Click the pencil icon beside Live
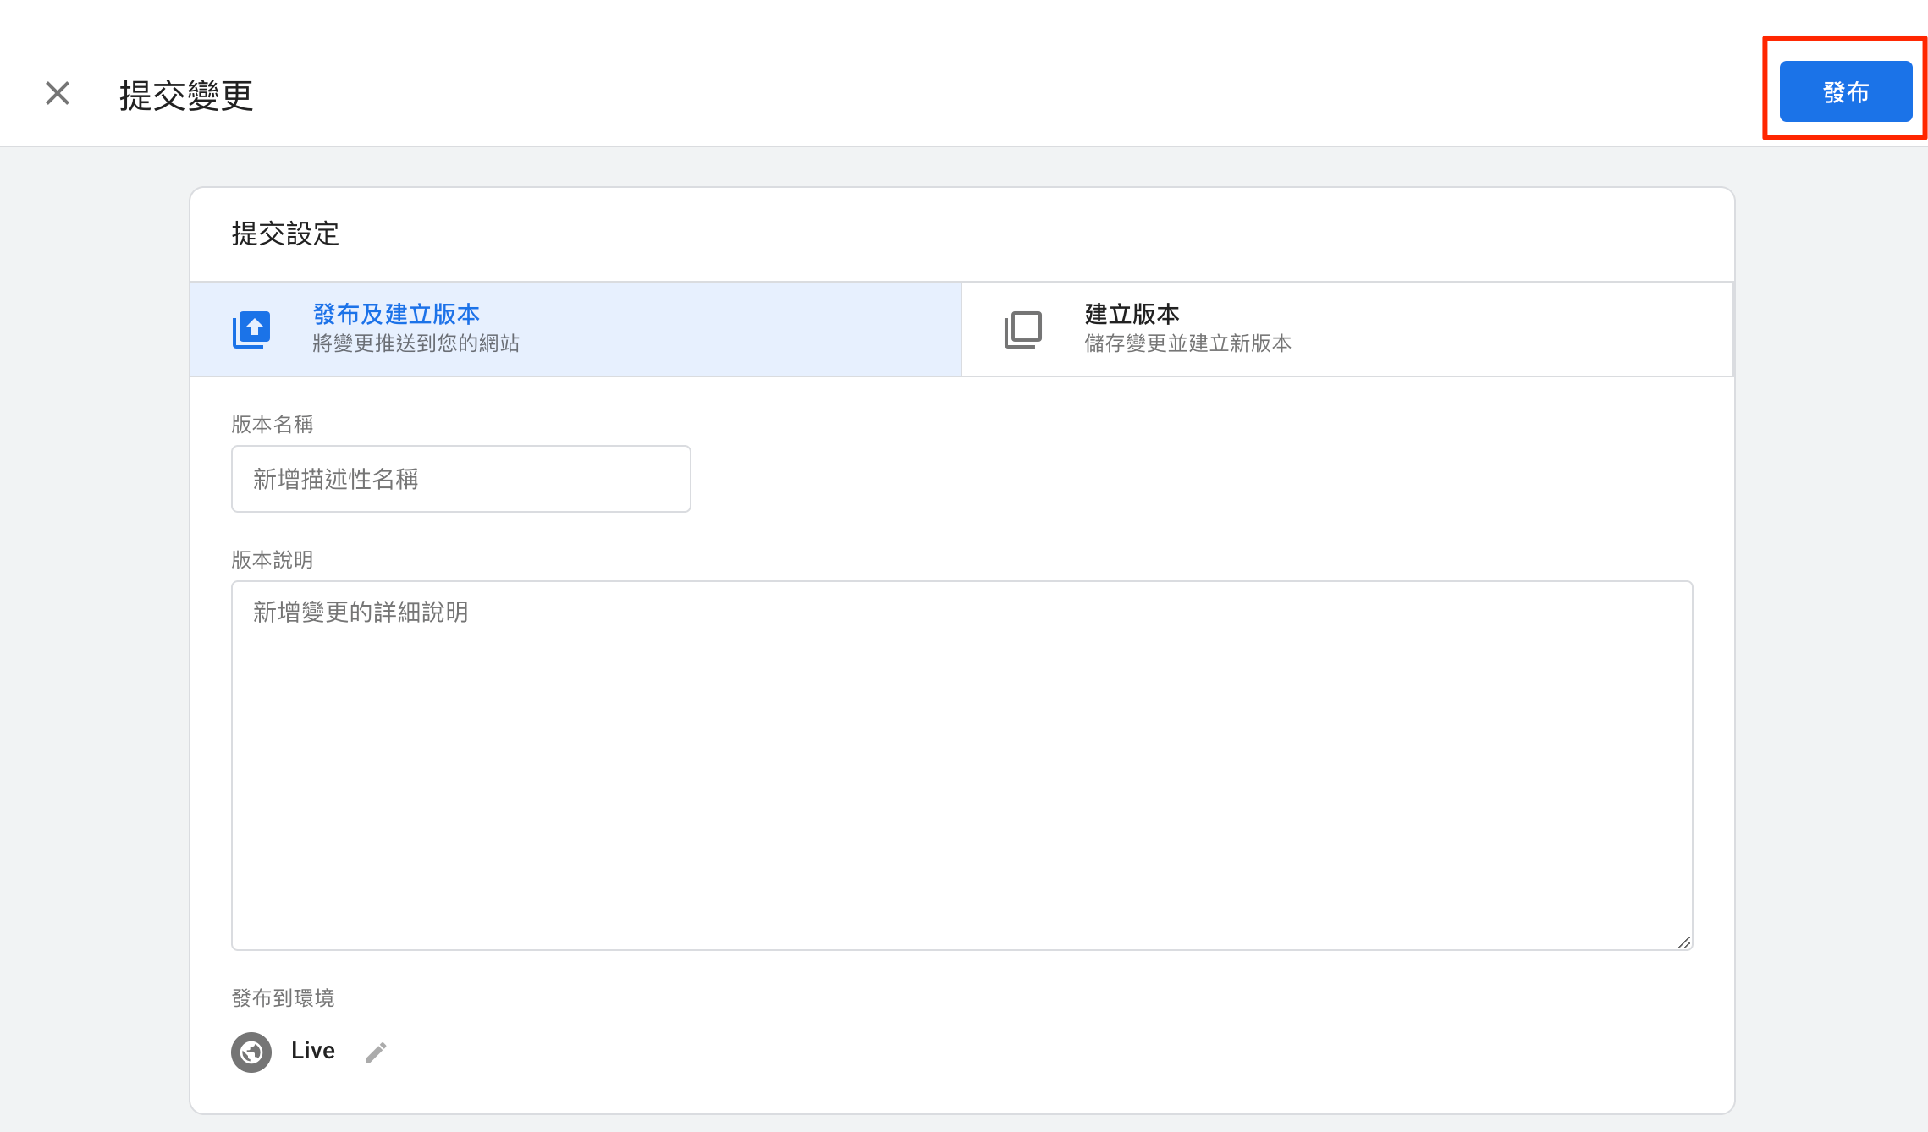The image size is (1928, 1132). pyautogui.click(x=376, y=1052)
